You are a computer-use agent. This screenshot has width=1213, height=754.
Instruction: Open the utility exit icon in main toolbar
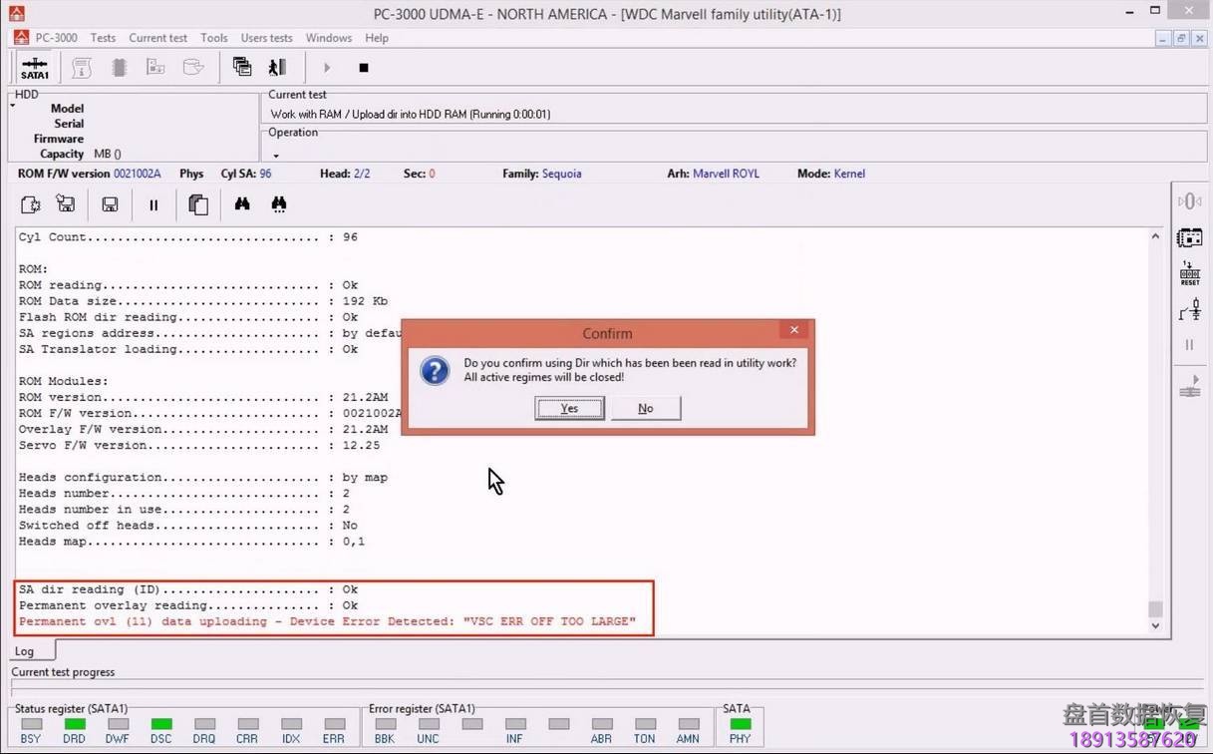(277, 67)
